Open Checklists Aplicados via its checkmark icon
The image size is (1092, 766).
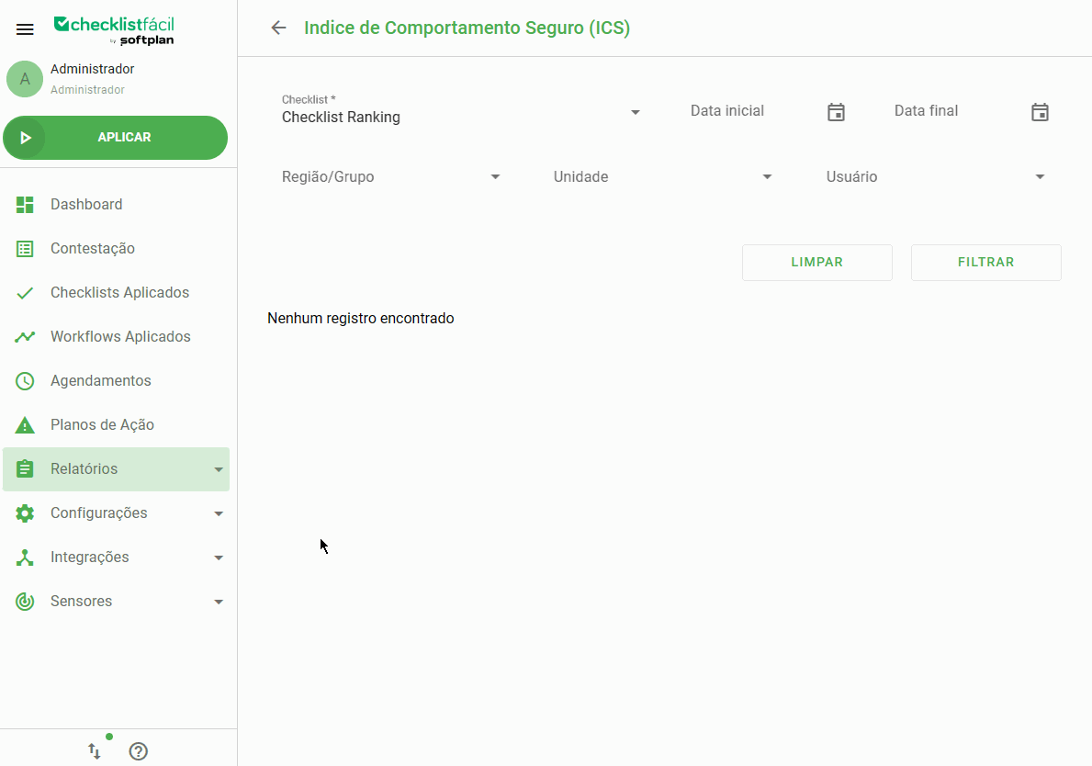pyautogui.click(x=24, y=292)
